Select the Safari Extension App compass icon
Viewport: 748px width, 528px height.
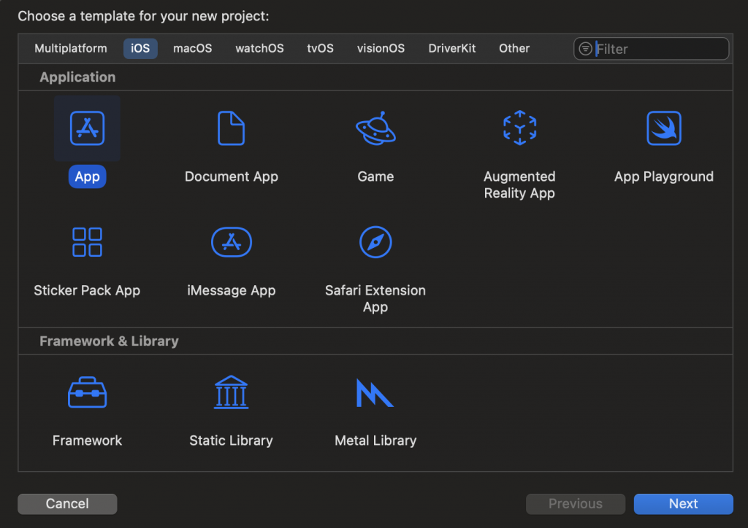[x=375, y=242]
